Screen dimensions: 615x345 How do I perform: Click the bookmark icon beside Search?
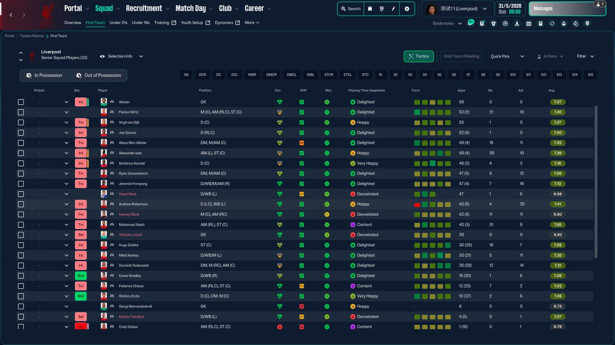coord(370,9)
